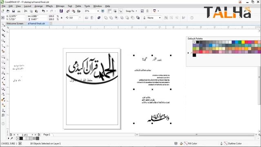The width and height of the screenshot is (261, 147).
Task: Switch to the Page 1 tab
Action: pyautogui.click(x=47, y=134)
